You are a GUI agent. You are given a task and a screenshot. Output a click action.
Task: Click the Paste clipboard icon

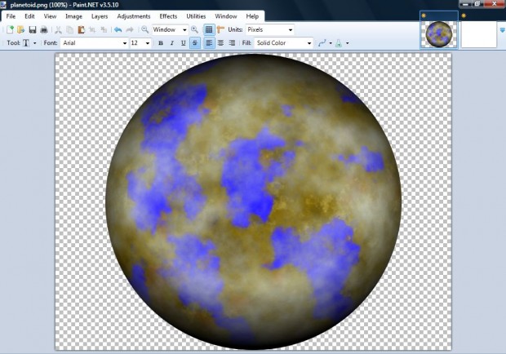(82, 29)
